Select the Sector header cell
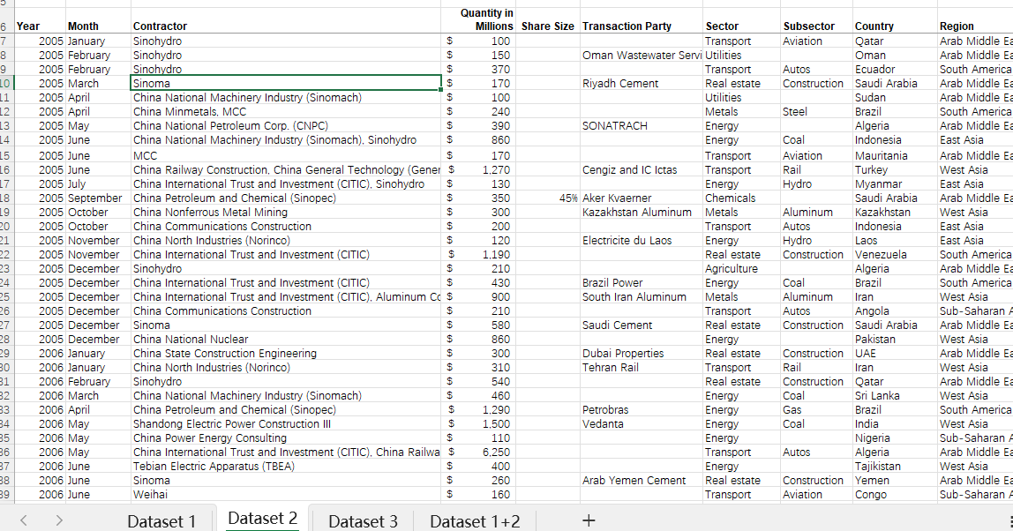This screenshot has height=531, width=1013. pyautogui.click(x=741, y=20)
